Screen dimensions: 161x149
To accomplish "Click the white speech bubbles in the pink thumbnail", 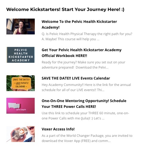I will pos(14,106).
